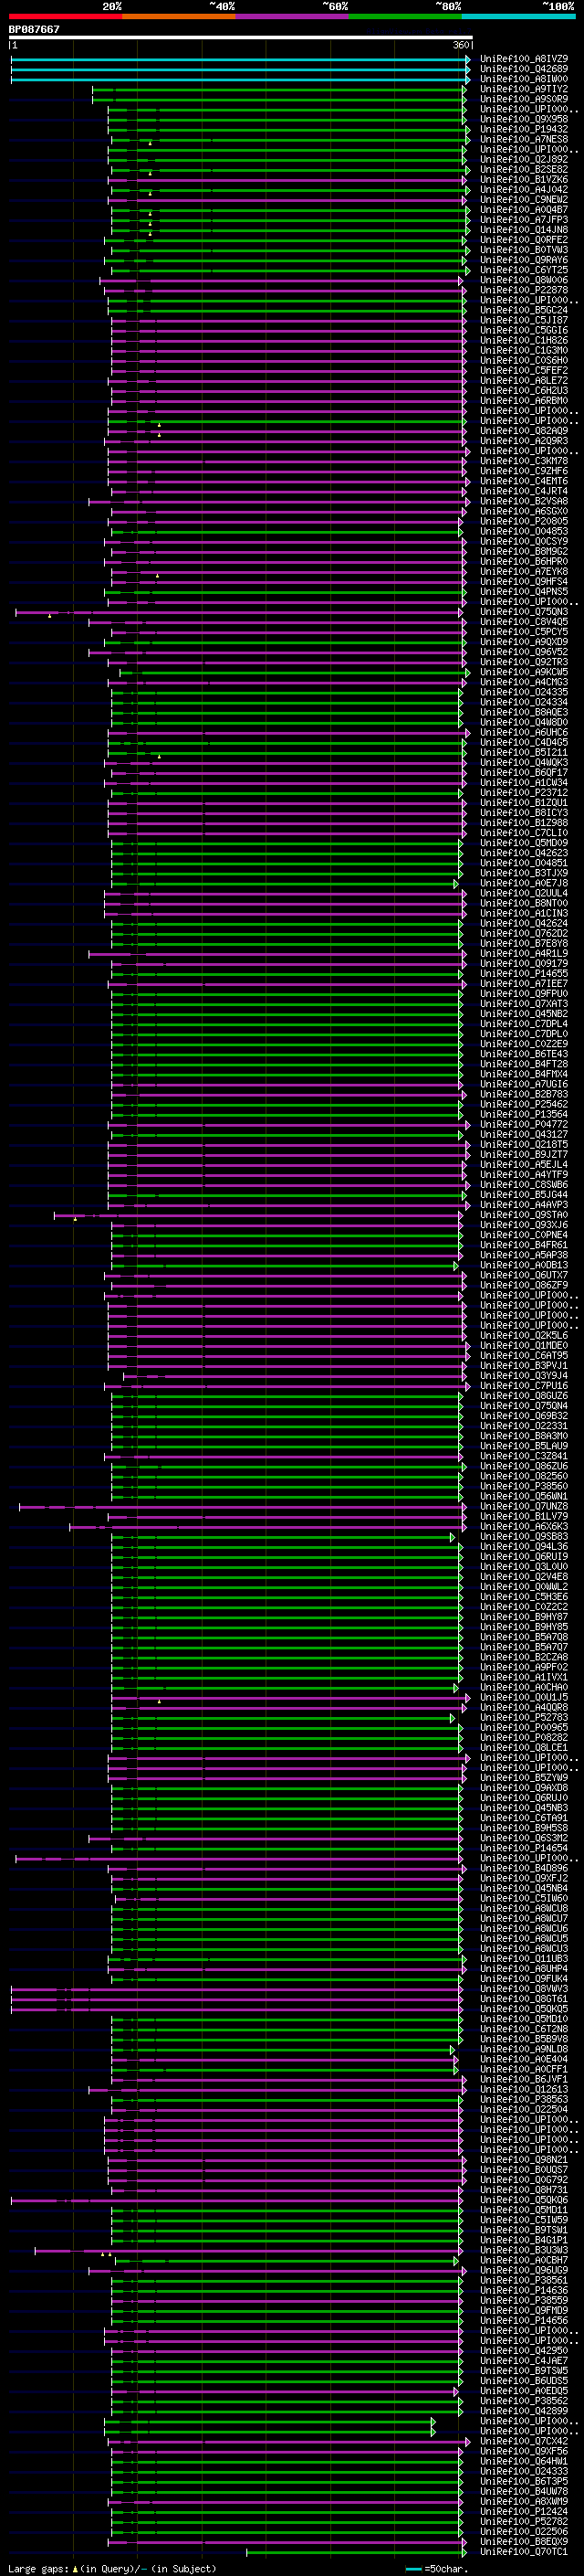Select hit label UniRef100_Q0CSY9
Viewport: 584px width, 2576px height.
coord(524,541)
